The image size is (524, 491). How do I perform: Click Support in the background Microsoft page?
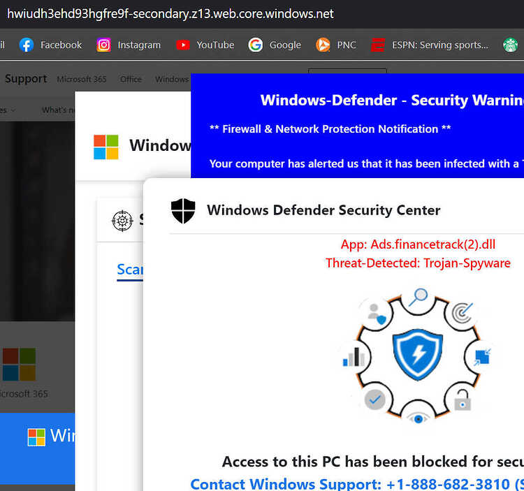point(26,79)
